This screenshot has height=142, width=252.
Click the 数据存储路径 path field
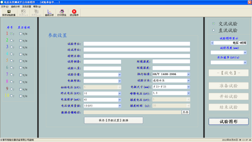132,112
